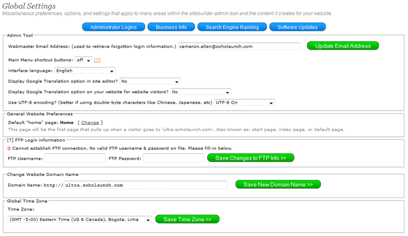Open the Business Info tab
408x236 pixels.
171,27
